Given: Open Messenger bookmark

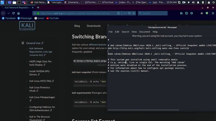Looking at the screenshot, I should click(x=25, y=18).
